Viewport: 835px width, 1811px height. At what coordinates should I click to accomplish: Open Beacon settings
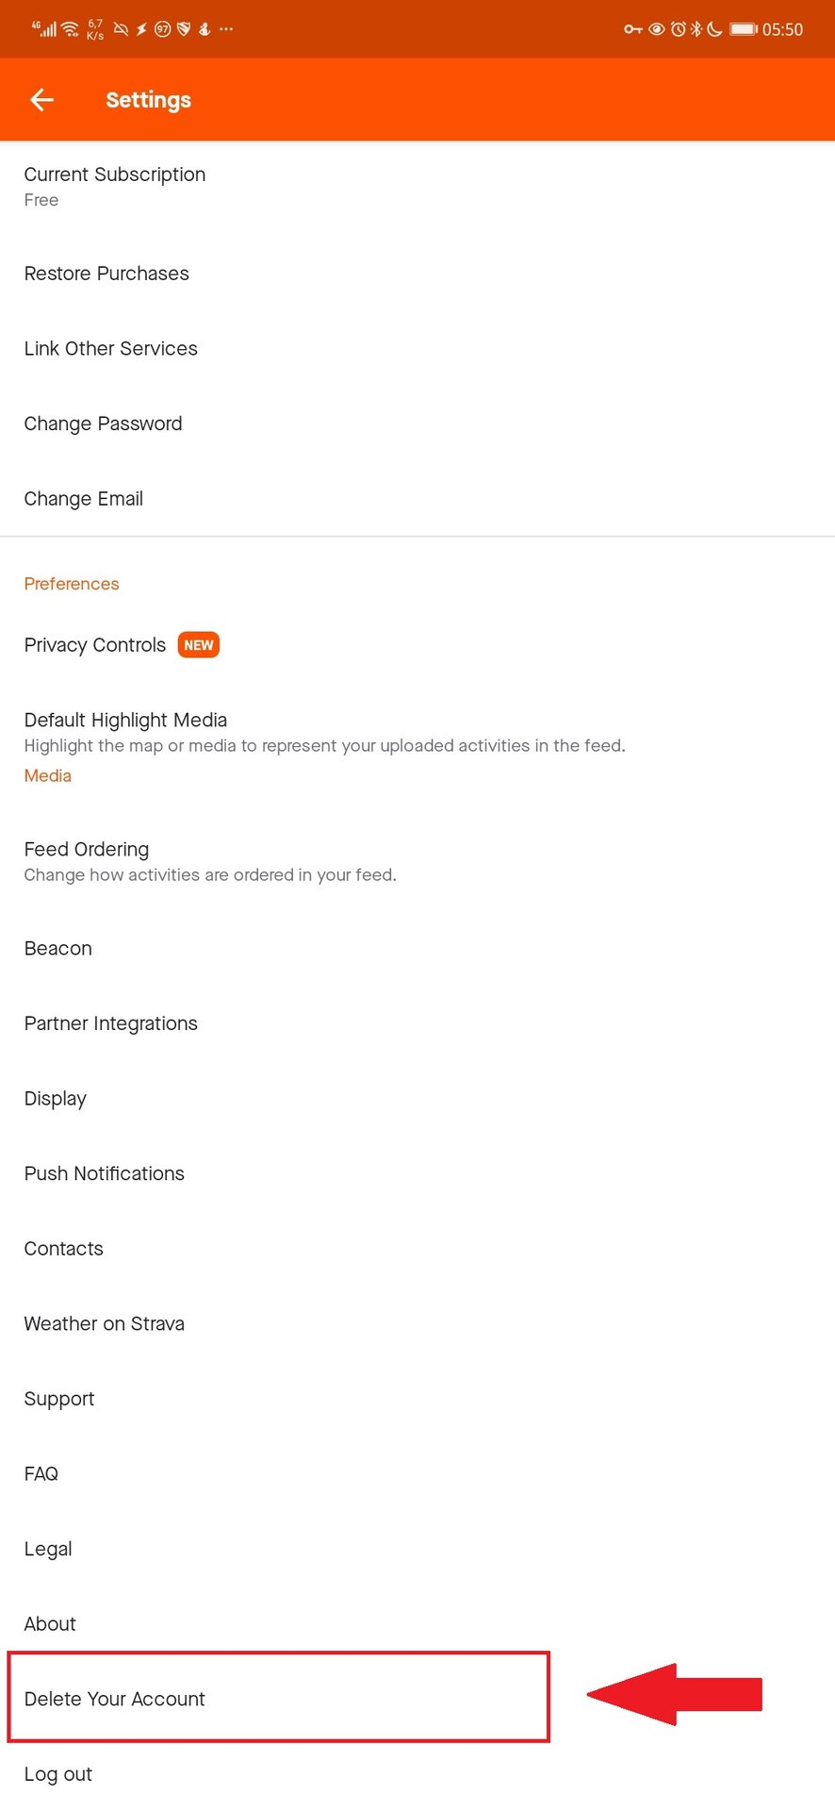tap(58, 949)
